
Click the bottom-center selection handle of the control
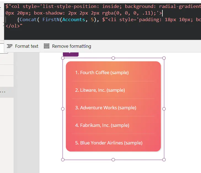pyautogui.click(x=113, y=160)
